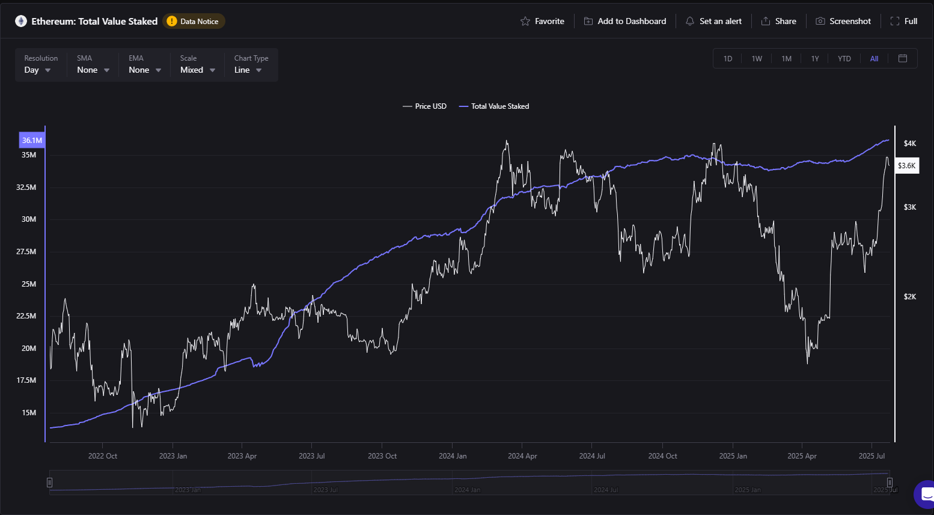This screenshot has width=934, height=515.
Task: Click Add to Dashboard label
Action: coord(632,21)
